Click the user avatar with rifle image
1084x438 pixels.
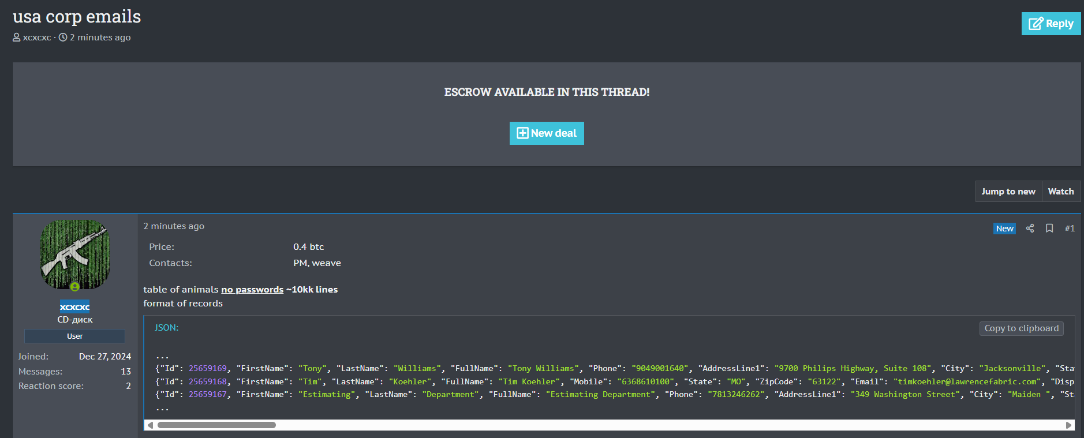(x=74, y=254)
